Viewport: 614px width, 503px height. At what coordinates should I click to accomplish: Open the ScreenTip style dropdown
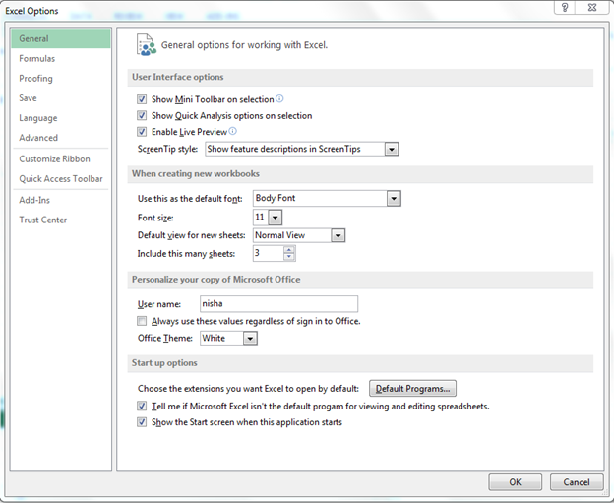(x=392, y=149)
